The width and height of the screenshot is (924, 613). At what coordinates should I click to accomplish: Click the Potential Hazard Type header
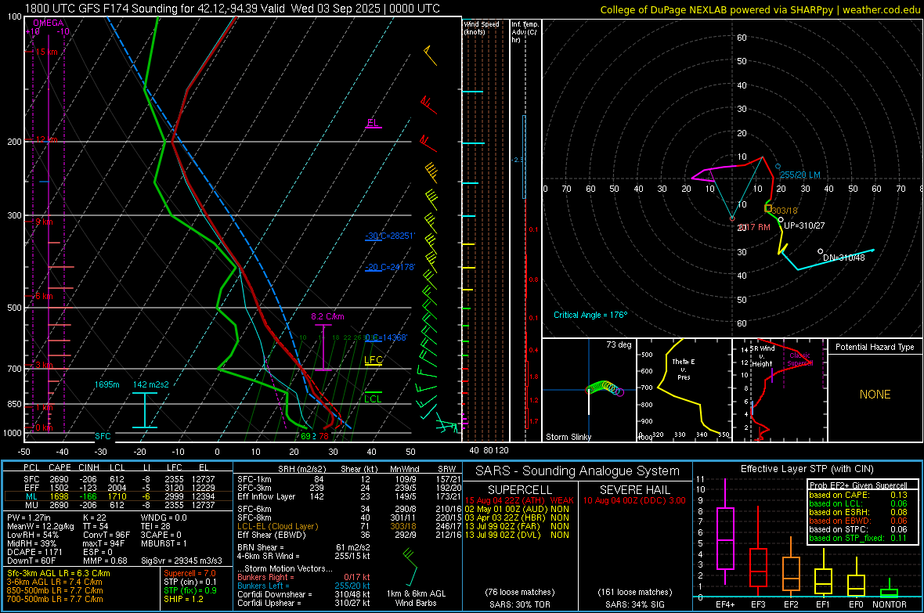pyautogui.click(x=875, y=347)
